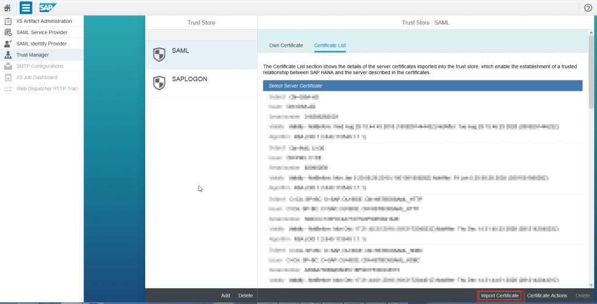Open XS Job Dashboard in the sidebar
Viewport: 597px width, 304px height.
pyautogui.click(x=42, y=78)
